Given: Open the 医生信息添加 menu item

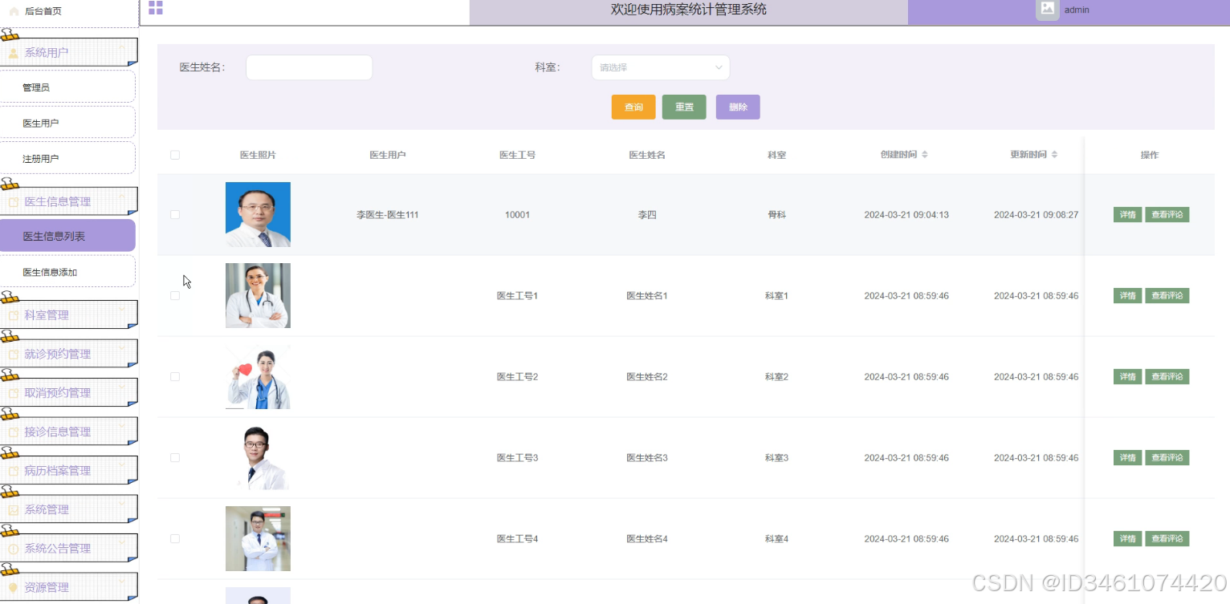Looking at the screenshot, I should (x=67, y=271).
